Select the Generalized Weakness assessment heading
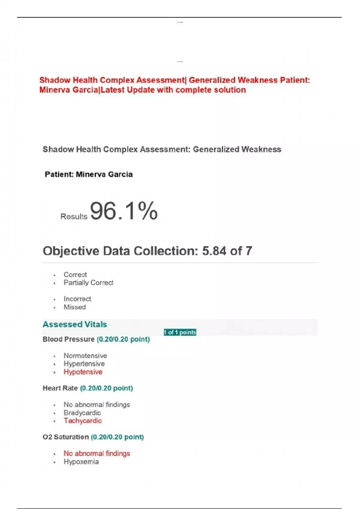Viewport: 359px width, 509px height. 162,149
